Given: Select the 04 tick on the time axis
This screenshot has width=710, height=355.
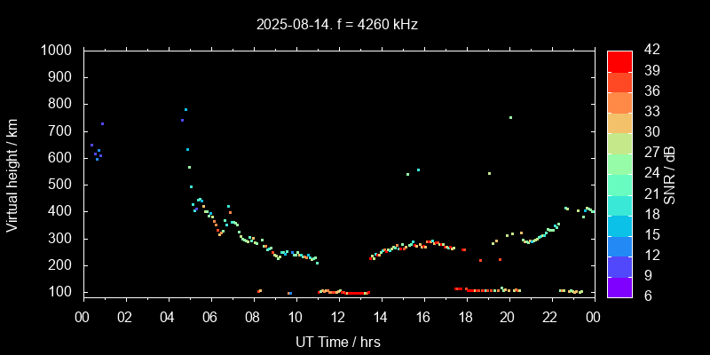Looking at the screenshot, I should coord(169,316).
